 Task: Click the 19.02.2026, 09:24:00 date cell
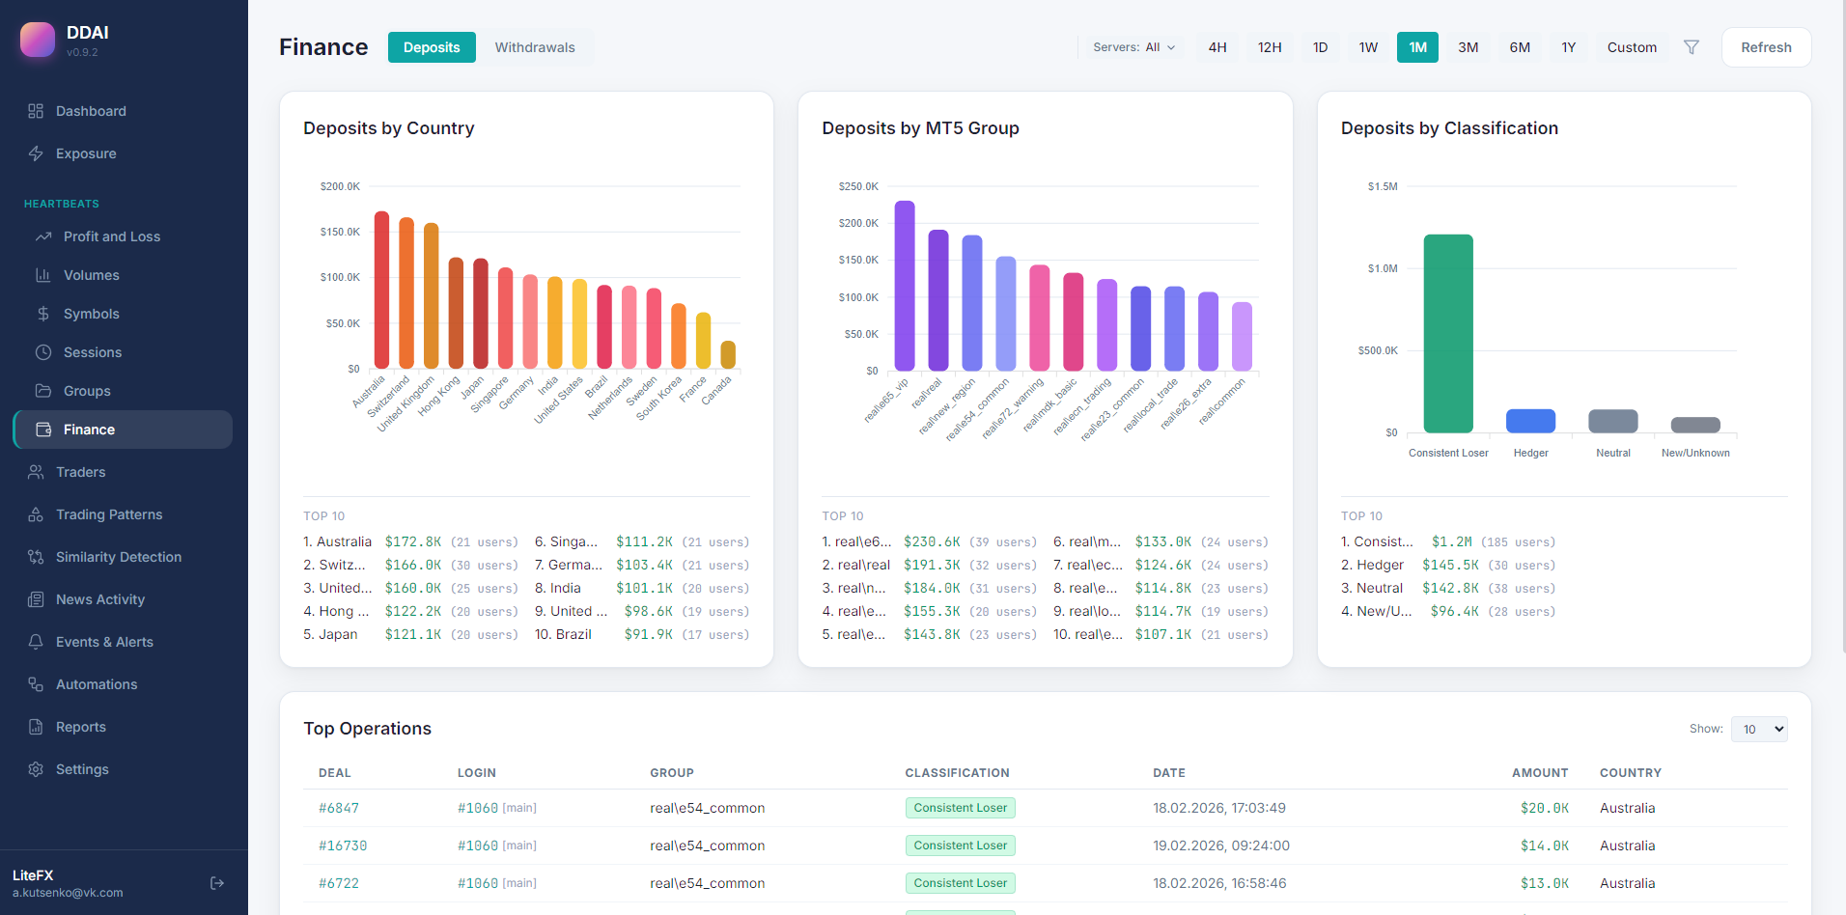click(x=1221, y=846)
